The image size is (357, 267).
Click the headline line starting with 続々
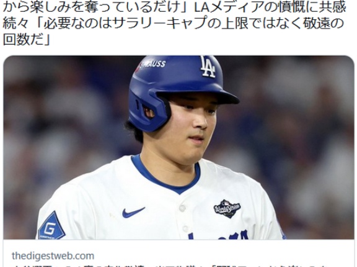pos(173,23)
